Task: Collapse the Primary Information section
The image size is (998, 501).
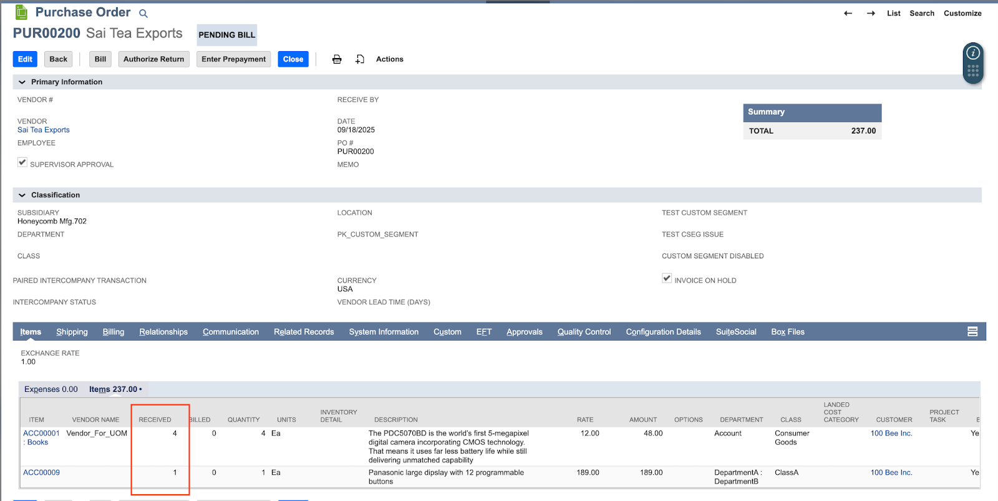Action: (x=22, y=82)
